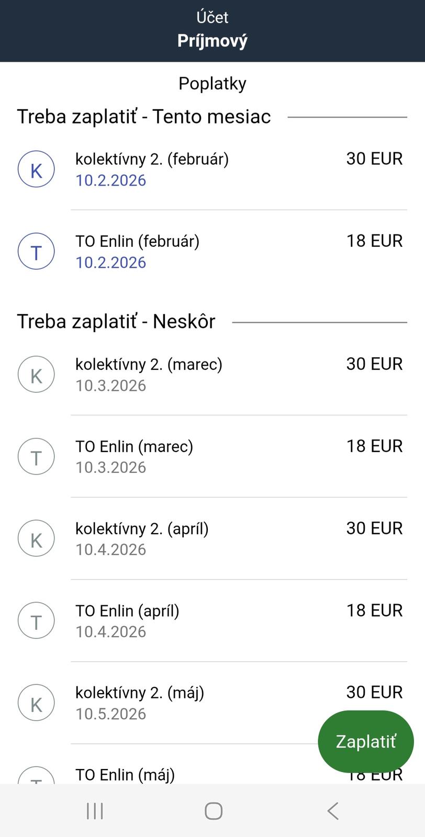Tap the T icon for TO Enlin február
The image size is (425, 837).
[36, 252]
